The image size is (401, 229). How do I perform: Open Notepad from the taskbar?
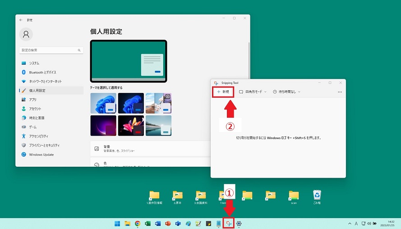pyautogui.click(x=218, y=224)
